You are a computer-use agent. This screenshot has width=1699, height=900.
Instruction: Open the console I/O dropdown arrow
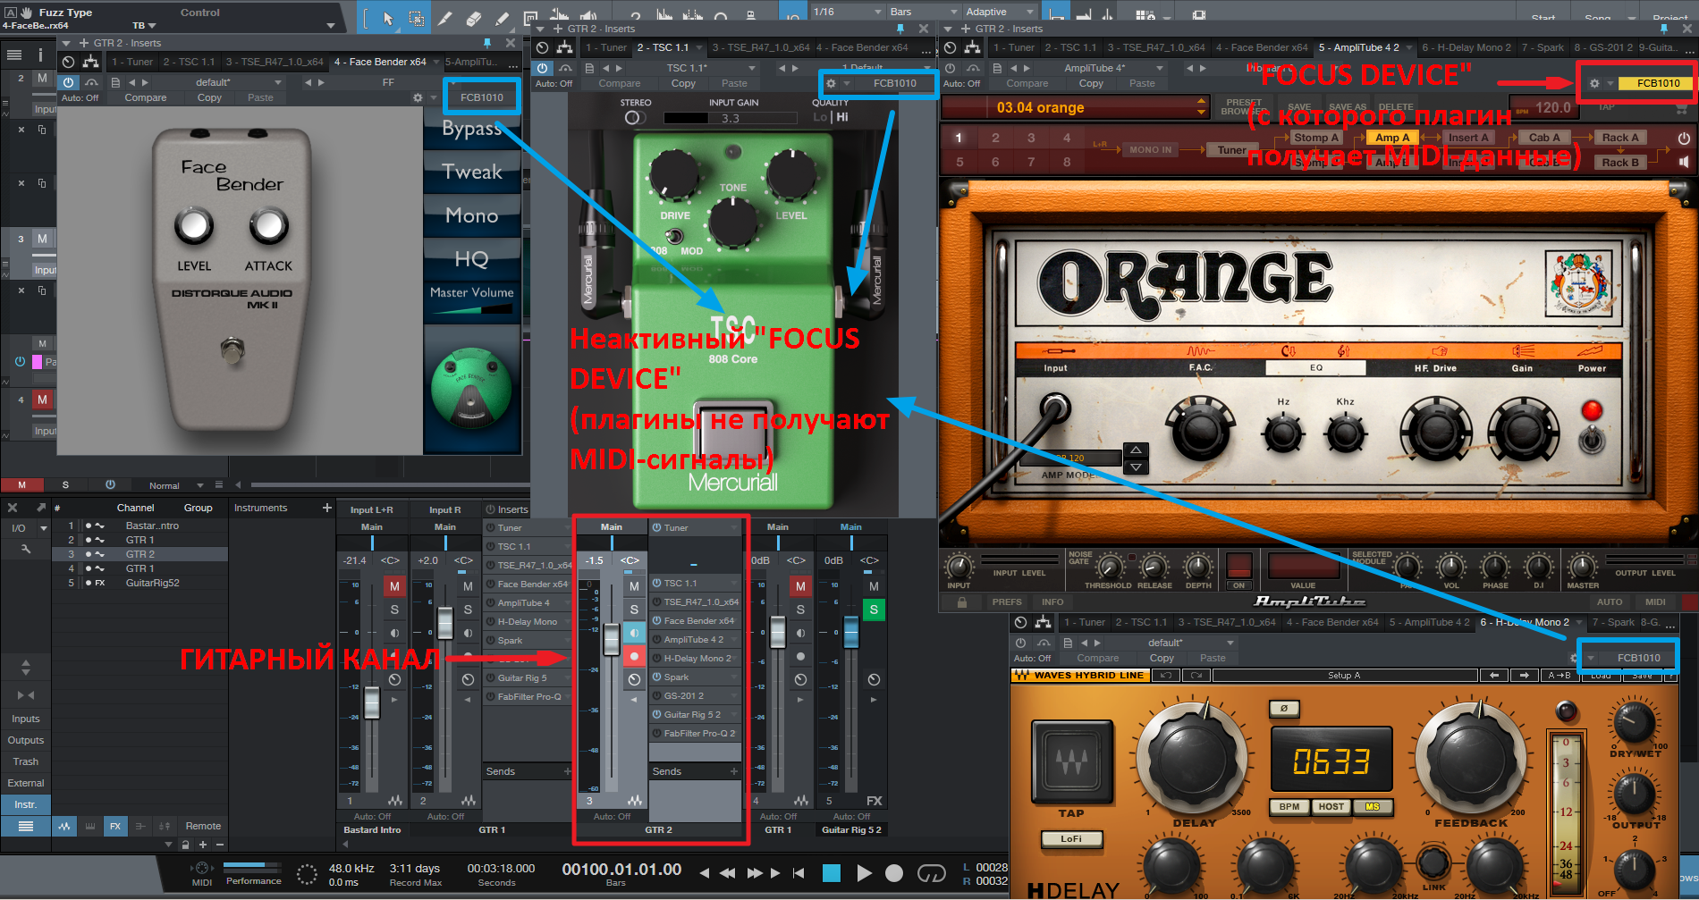coord(43,528)
